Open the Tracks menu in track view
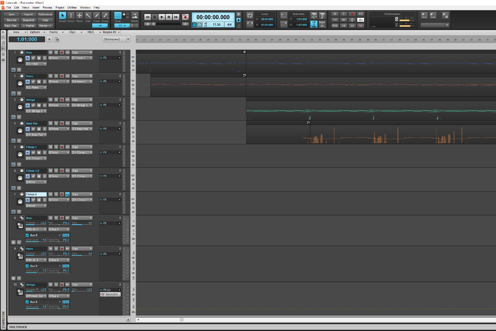The image size is (496, 331). coord(54,32)
